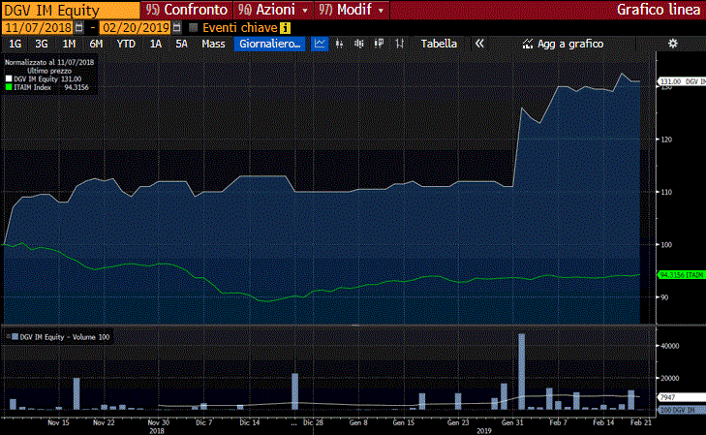Select the YTD time range
The image size is (706, 435).
pos(126,44)
